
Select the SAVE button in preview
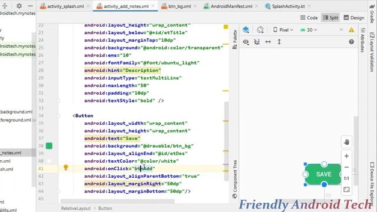tap(323, 174)
